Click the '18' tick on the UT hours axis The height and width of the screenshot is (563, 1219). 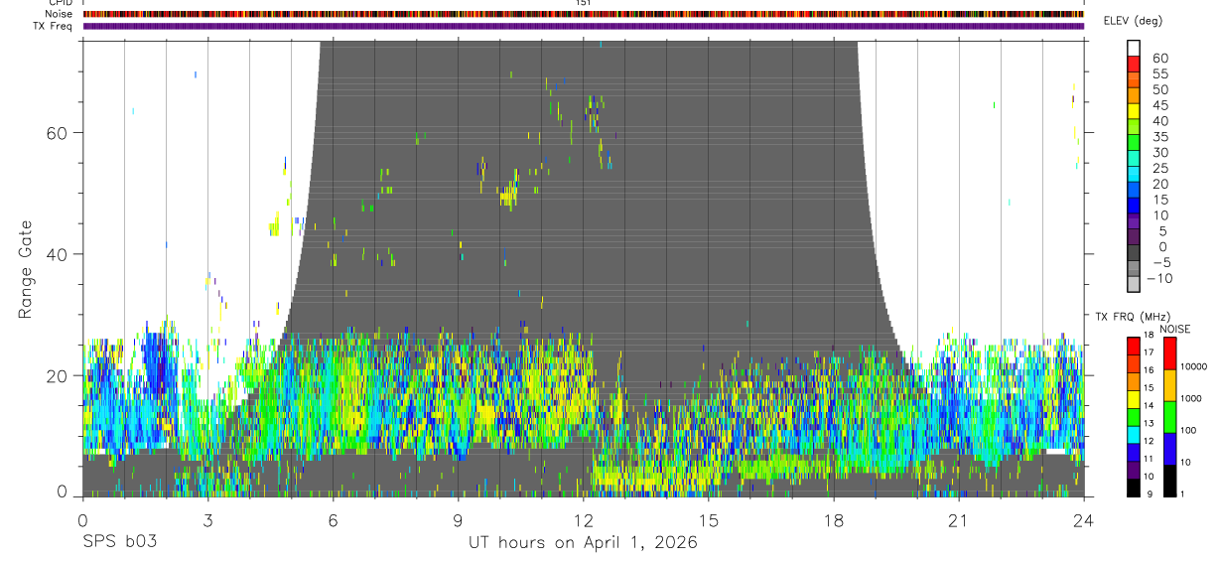(x=833, y=520)
